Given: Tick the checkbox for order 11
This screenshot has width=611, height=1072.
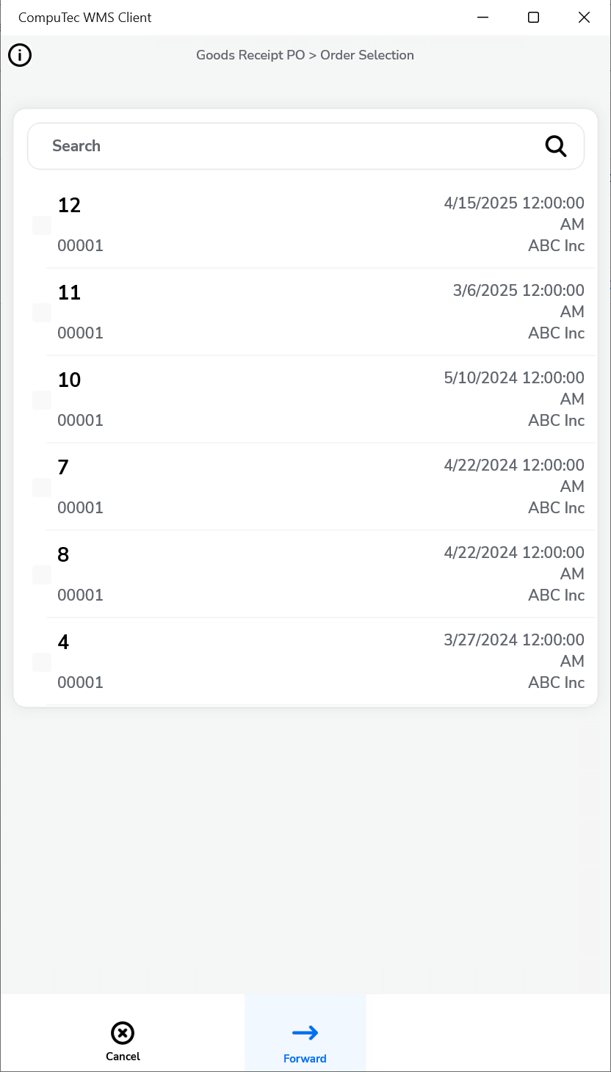Looking at the screenshot, I should (42, 313).
